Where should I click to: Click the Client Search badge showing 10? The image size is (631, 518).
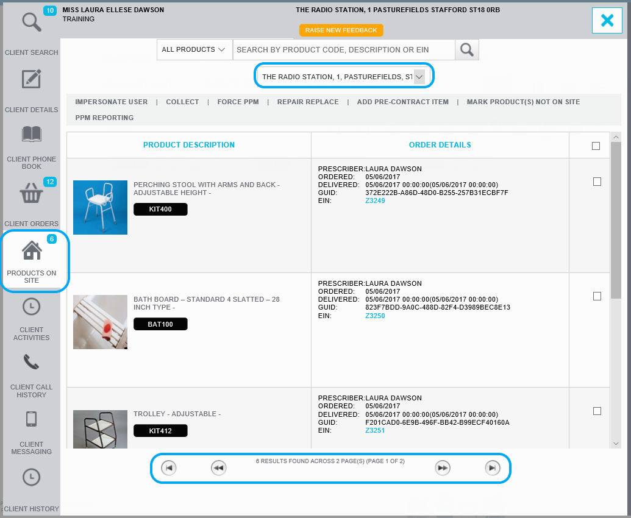click(50, 10)
